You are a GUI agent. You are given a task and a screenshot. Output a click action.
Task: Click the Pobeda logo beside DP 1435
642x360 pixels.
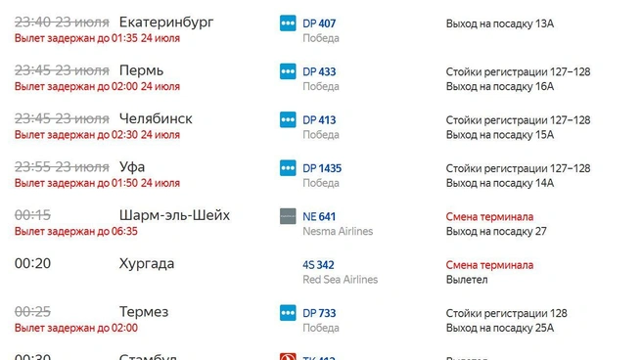288,167
